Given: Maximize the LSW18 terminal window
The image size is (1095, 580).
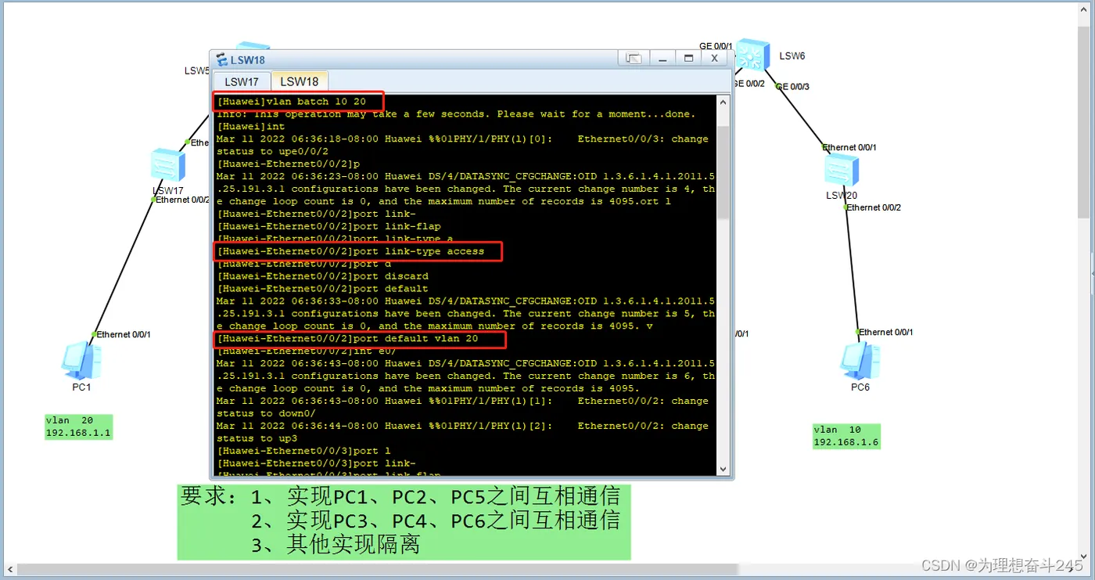Looking at the screenshot, I should 688,59.
